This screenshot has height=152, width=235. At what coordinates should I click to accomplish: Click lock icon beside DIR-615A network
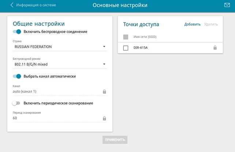click(x=215, y=48)
